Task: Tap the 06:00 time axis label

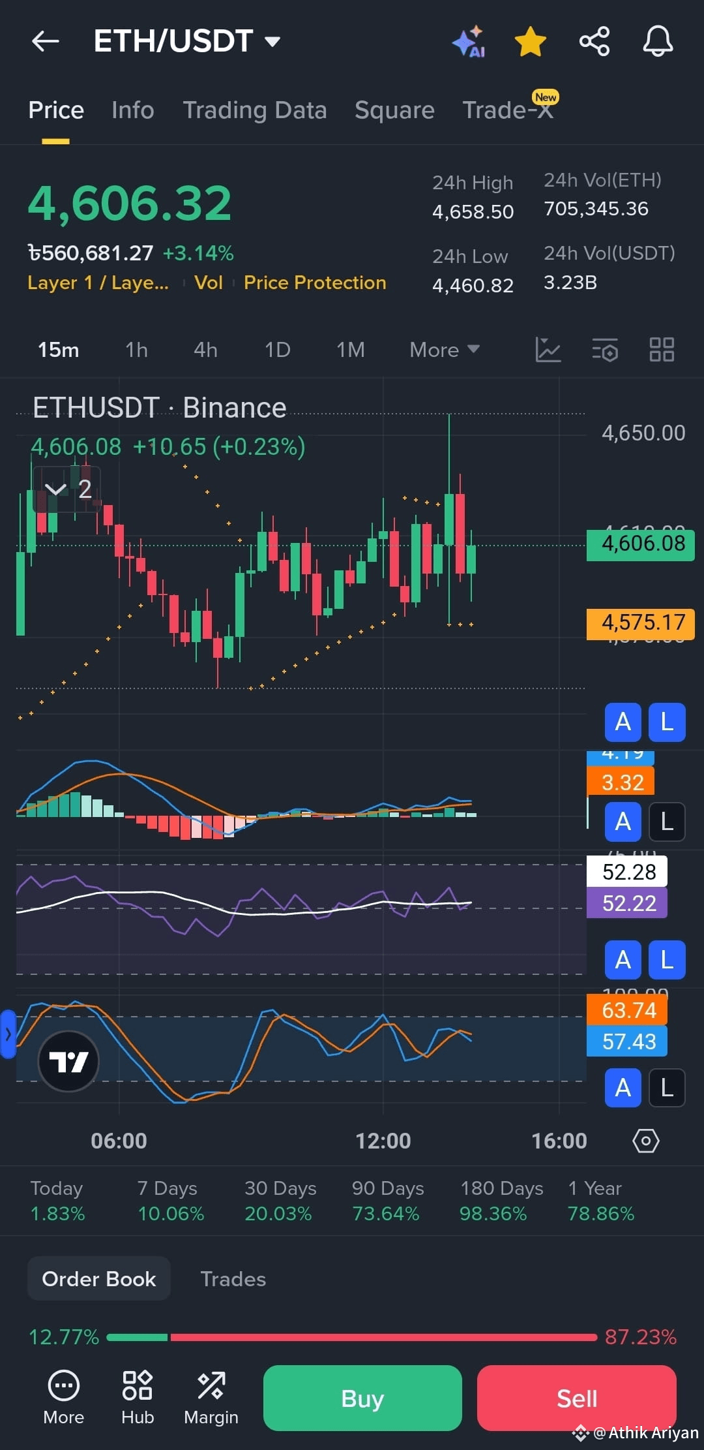Action: click(x=119, y=1141)
